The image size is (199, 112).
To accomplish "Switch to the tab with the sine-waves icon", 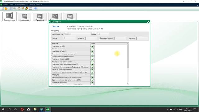I will (55, 16).
